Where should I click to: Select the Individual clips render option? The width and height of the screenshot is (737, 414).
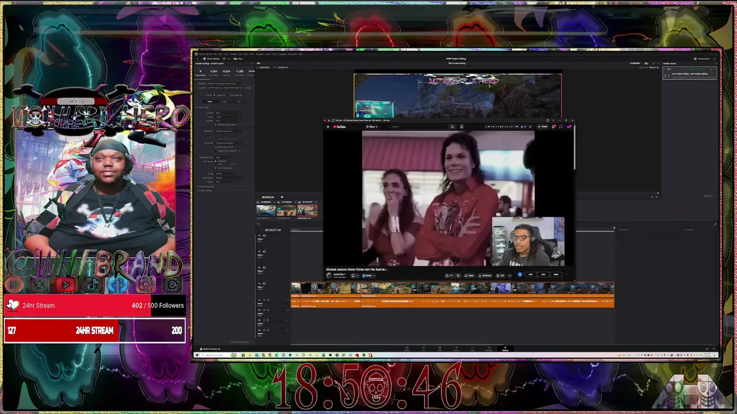click(x=234, y=95)
